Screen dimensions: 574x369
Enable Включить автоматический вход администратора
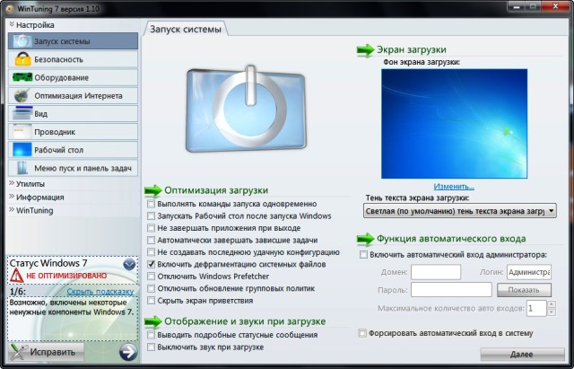pyautogui.click(x=363, y=254)
